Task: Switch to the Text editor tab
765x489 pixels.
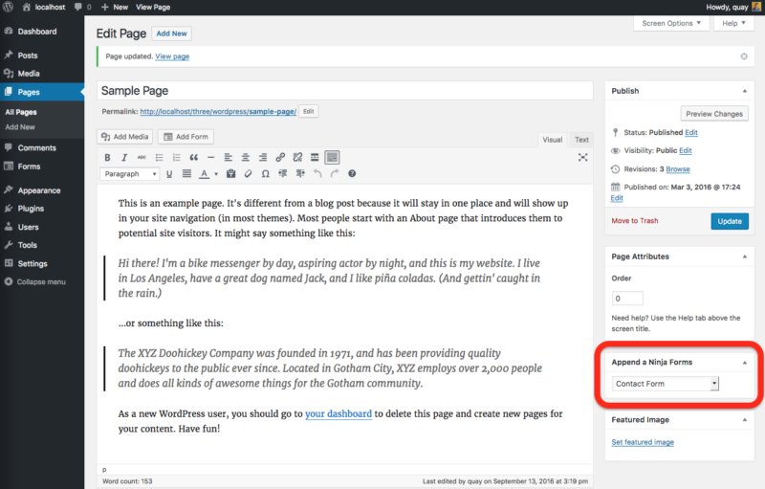Action: (581, 140)
